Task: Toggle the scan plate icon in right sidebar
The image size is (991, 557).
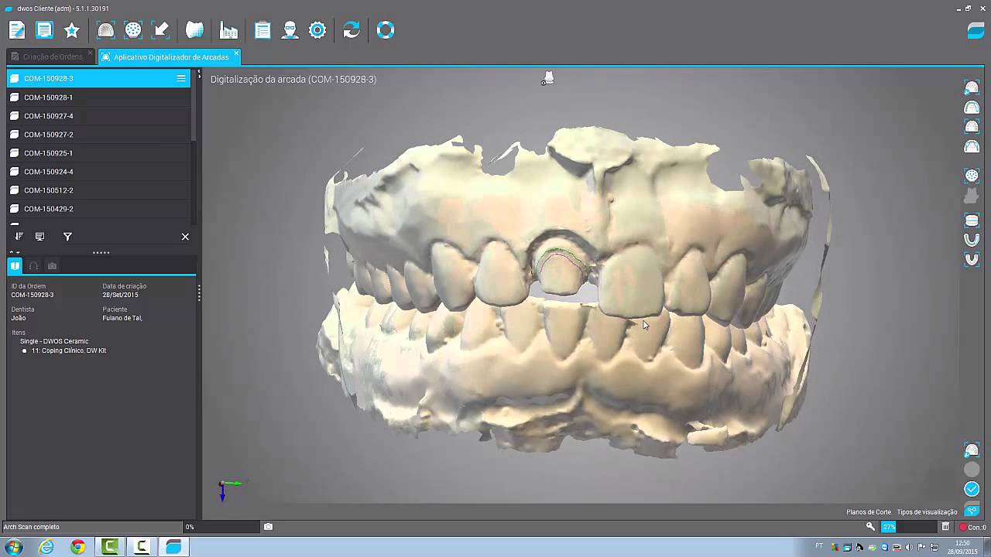Action: pyautogui.click(x=972, y=176)
